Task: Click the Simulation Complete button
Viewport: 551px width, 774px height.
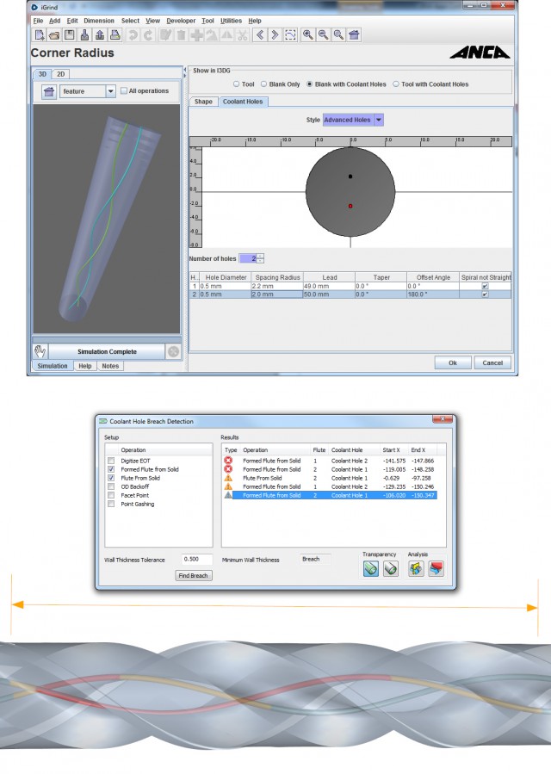Action: (107, 351)
